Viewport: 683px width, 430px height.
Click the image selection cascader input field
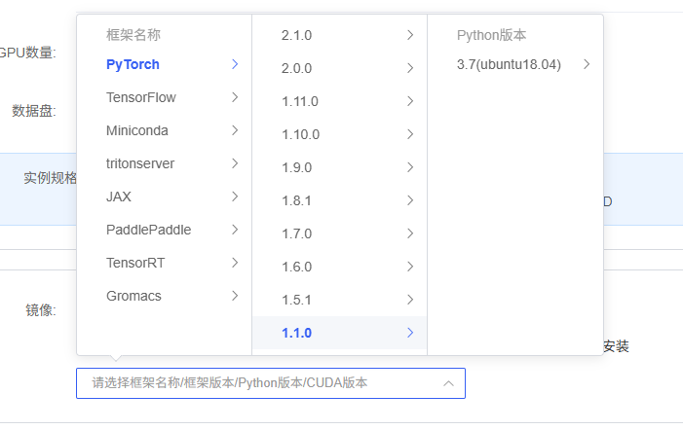271,383
